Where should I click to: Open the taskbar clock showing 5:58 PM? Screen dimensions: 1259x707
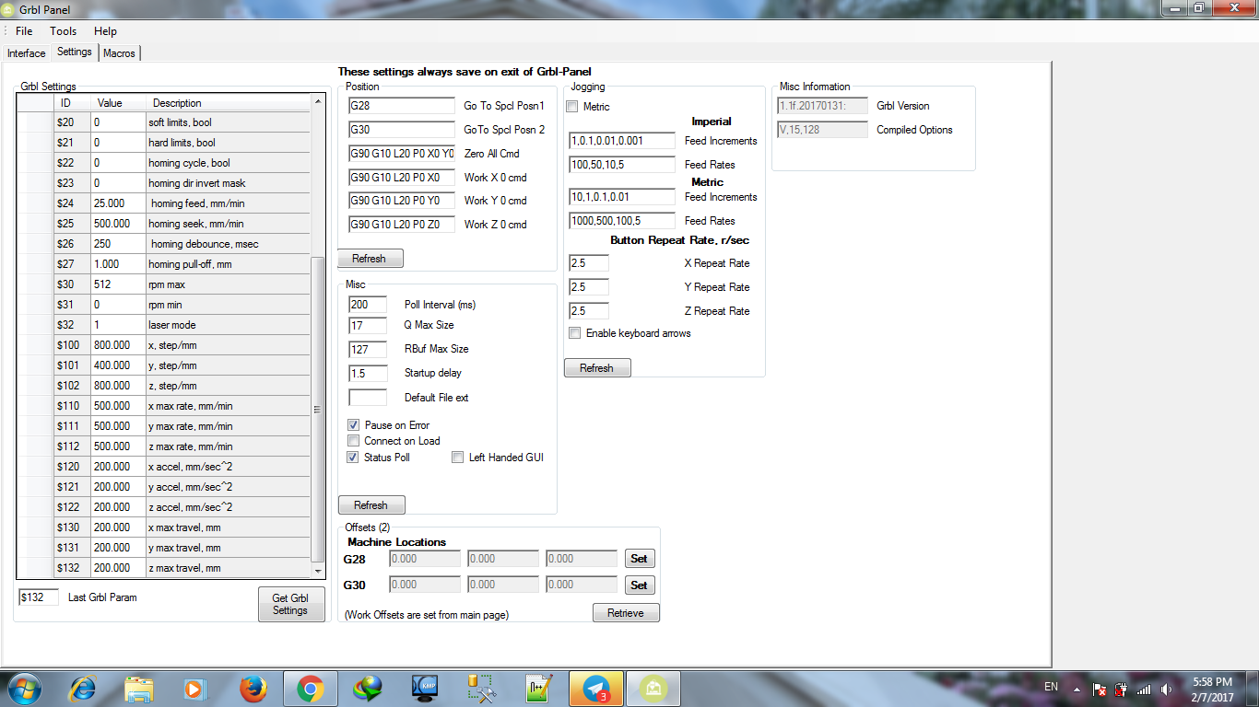coord(1212,689)
